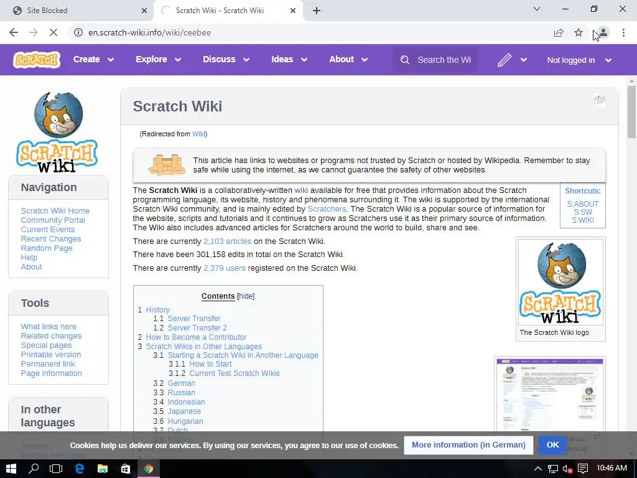
Task: Follow the Scratchers link in the intro
Action: point(327,209)
